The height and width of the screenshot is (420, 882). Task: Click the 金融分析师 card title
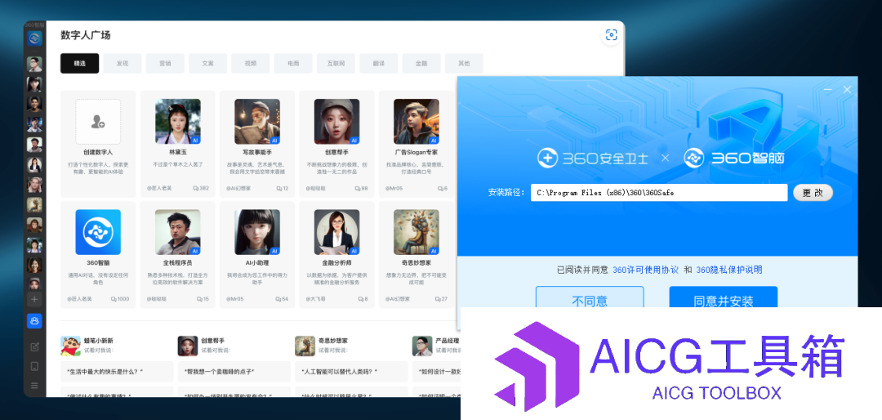point(337,263)
